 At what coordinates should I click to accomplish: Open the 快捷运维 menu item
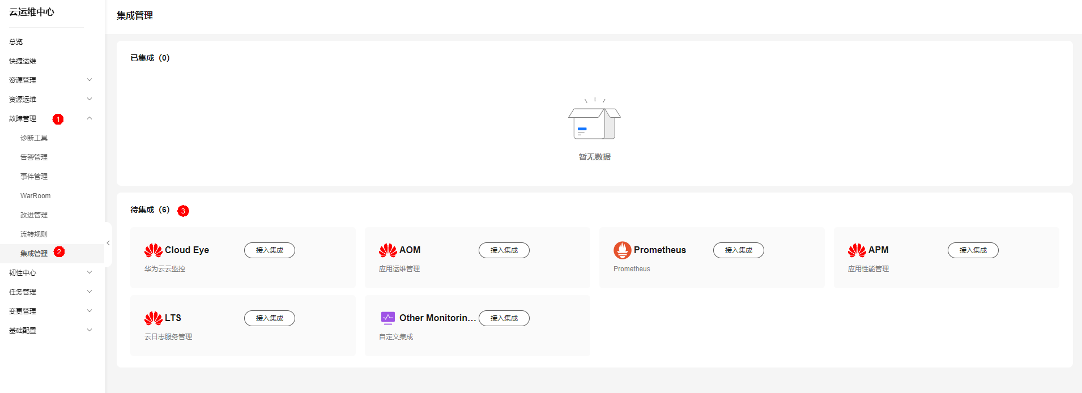(23, 61)
